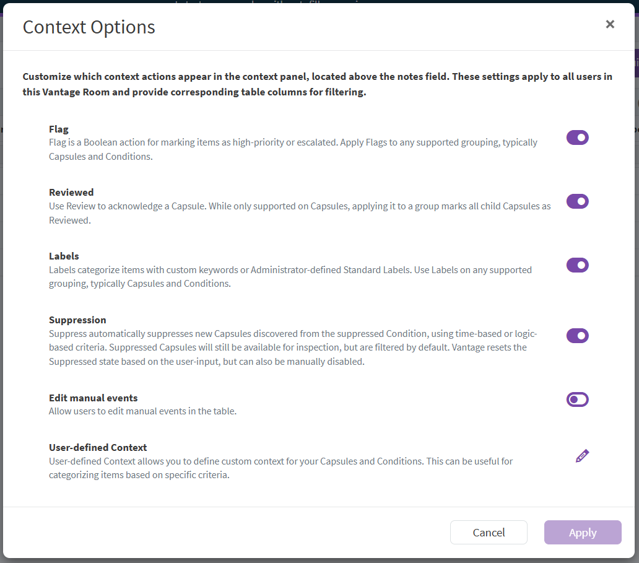Viewport: 639px width, 563px height.
Task: Switch off the Labels toggle
Action: click(577, 265)
